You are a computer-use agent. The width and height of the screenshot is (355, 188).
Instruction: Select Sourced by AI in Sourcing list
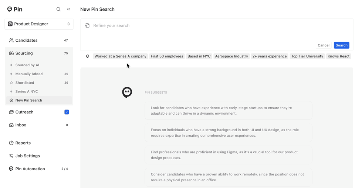(27, 65)
